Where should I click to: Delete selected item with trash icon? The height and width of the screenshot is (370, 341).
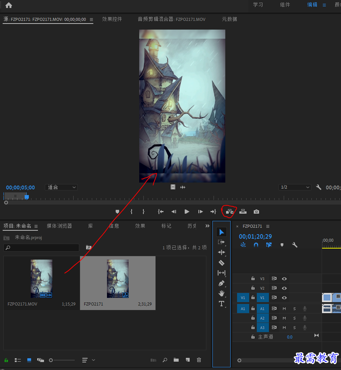click(199, 360)
